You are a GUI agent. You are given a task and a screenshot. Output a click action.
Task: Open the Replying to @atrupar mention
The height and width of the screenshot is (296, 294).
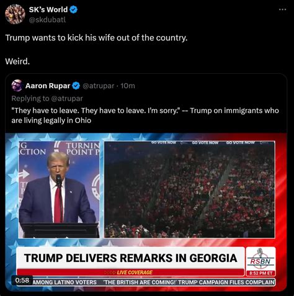pyautogui.click(x=67, y=99)
